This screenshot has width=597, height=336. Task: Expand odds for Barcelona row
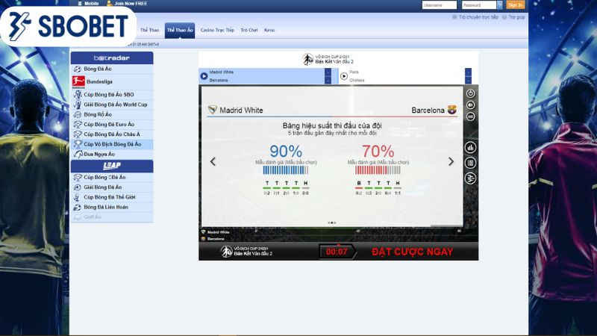pyautogui.click(x=328, y=81)
